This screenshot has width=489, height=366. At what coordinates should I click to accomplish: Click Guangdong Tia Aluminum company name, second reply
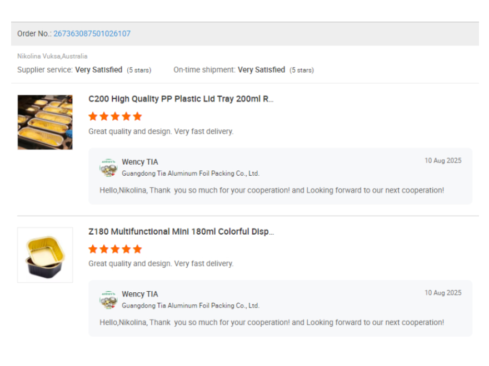tap(191, 306)
